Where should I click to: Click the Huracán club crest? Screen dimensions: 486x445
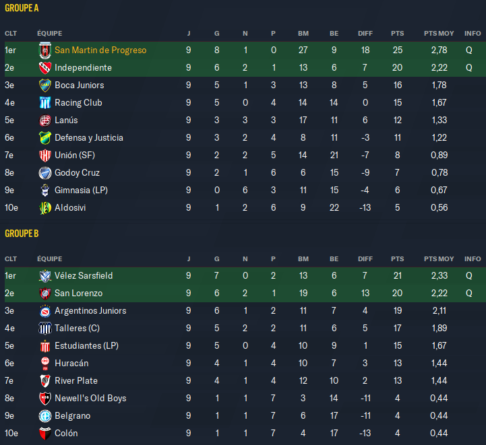click(x=45, y=364)
